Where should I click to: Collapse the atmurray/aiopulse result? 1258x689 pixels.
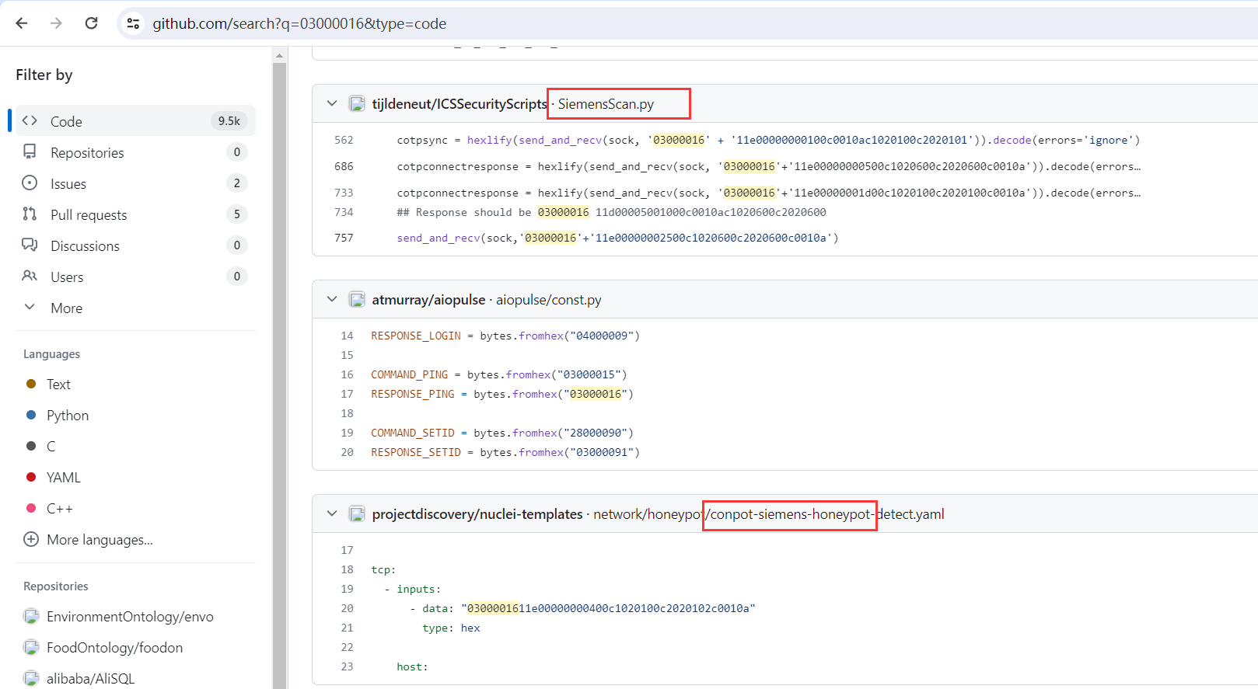(332, 299)
